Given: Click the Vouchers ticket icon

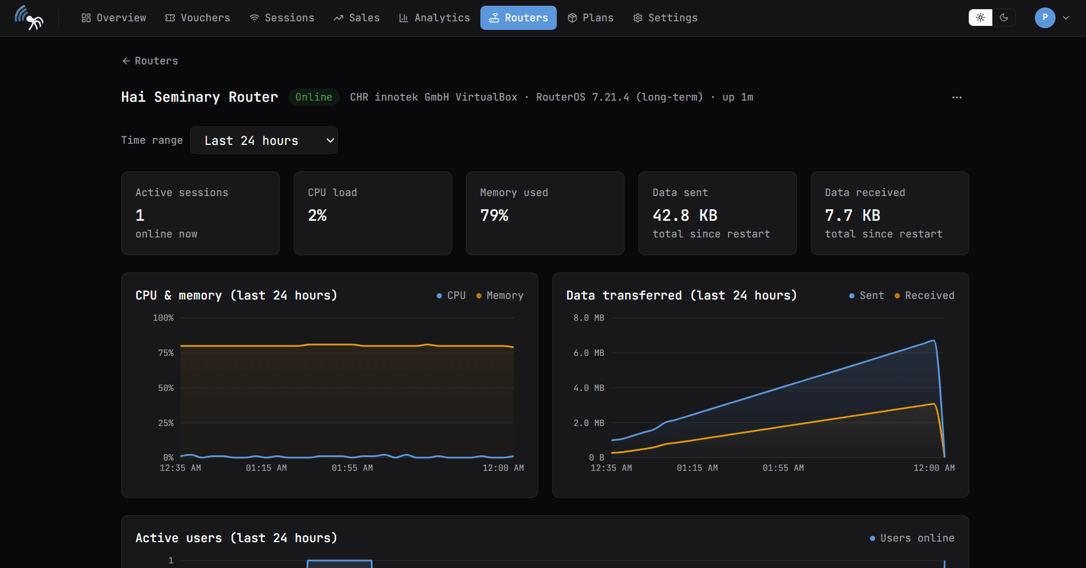Looking at the screenshot, I should coord(170,18).
